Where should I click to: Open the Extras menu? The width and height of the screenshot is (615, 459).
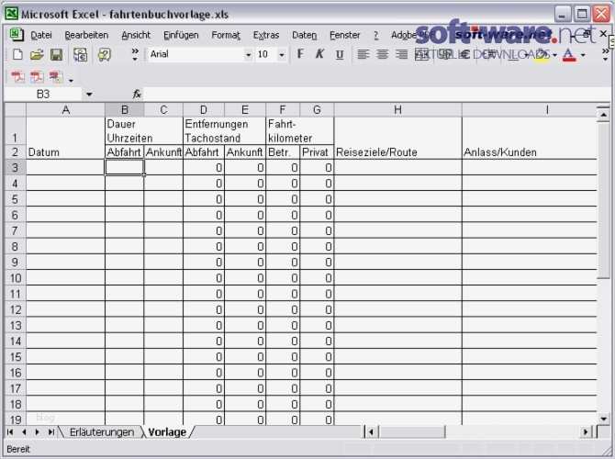coord(266,35)
